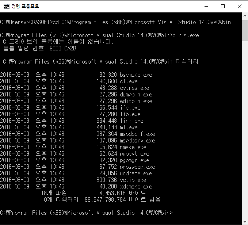248x225 pixels.
Task: Click the xdcmake.exe file name
Action: point(136,187)
